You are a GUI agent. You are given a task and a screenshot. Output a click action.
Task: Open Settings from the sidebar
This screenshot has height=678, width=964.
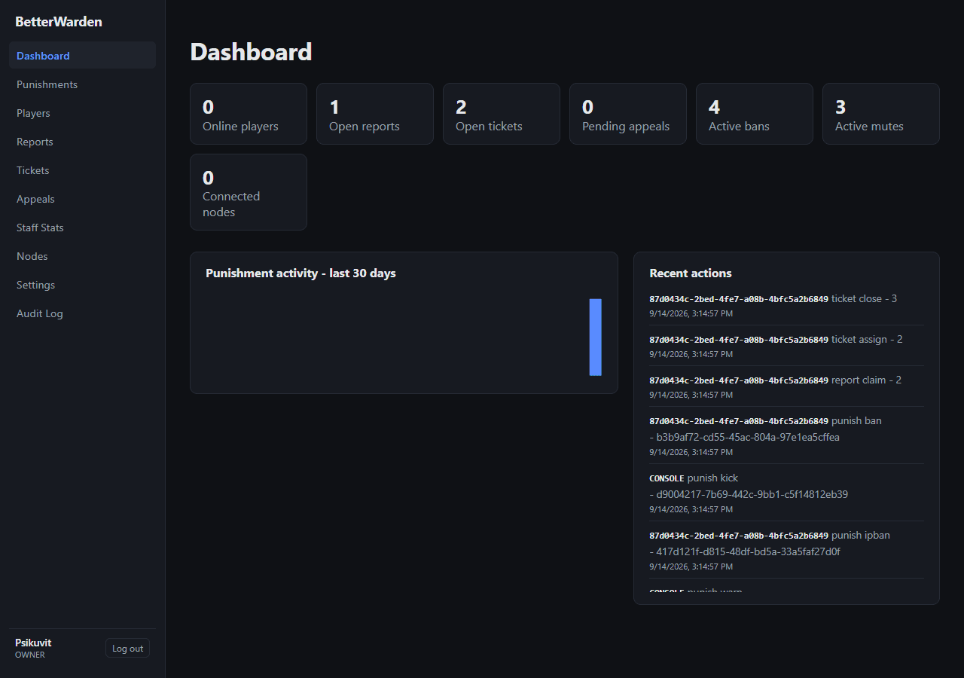click(x=82, y=285)
